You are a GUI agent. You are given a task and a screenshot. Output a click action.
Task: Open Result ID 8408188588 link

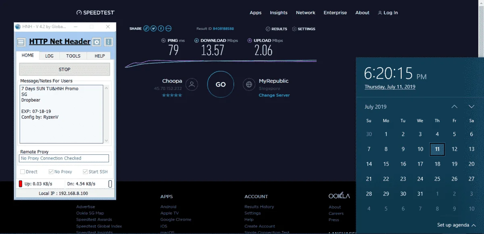coord(223,29)
